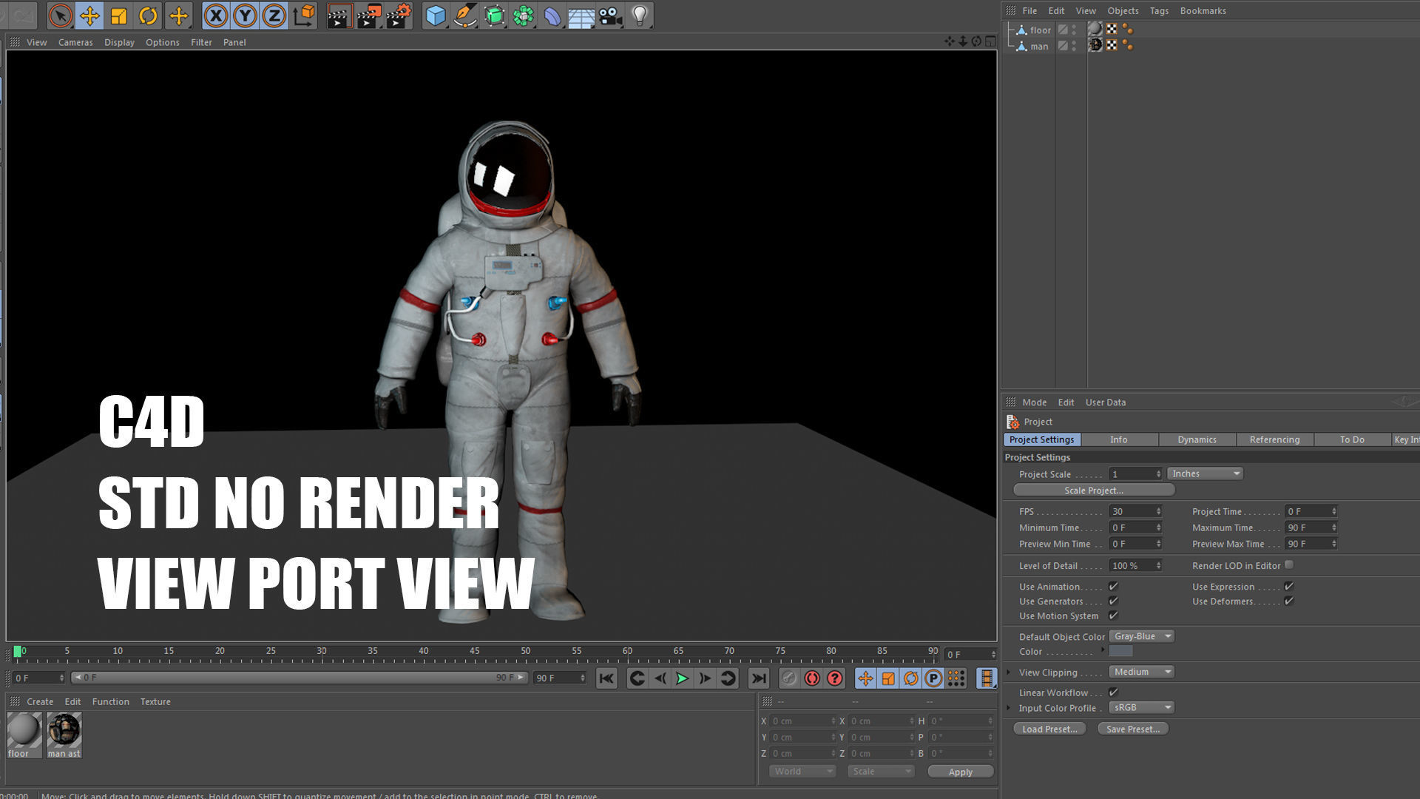Select the Live Selection arrow tool
This screenshot has height=799, width=1420.
[x=61, y=16]
